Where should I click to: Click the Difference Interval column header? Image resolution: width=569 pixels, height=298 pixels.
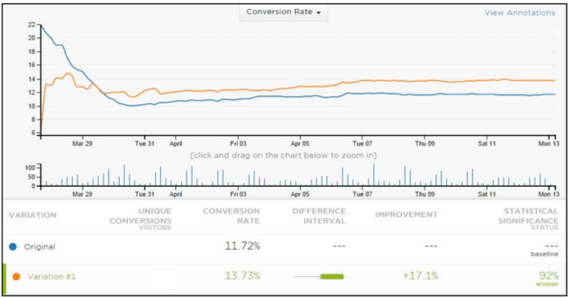(319, 216)
